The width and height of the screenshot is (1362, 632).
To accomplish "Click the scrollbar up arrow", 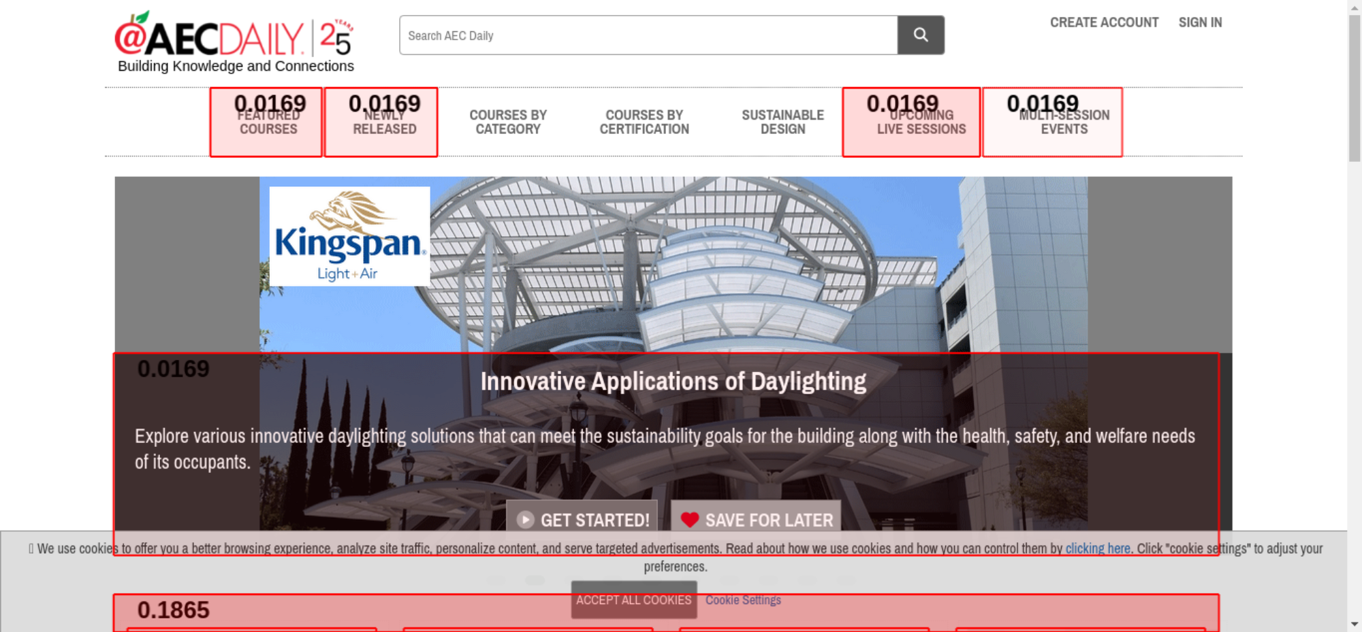I will point(1354,6).
